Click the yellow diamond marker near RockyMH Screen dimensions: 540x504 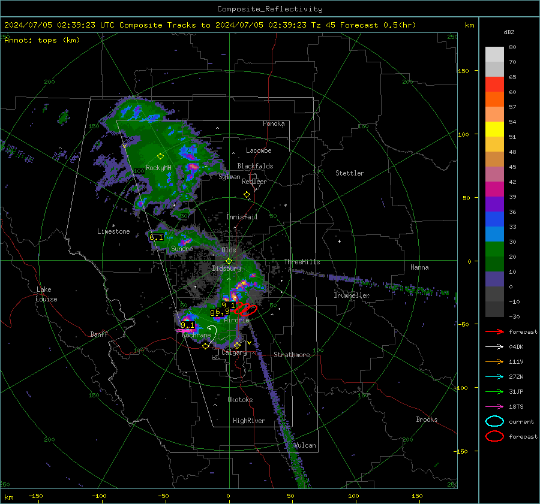click(x=160, y=156)
